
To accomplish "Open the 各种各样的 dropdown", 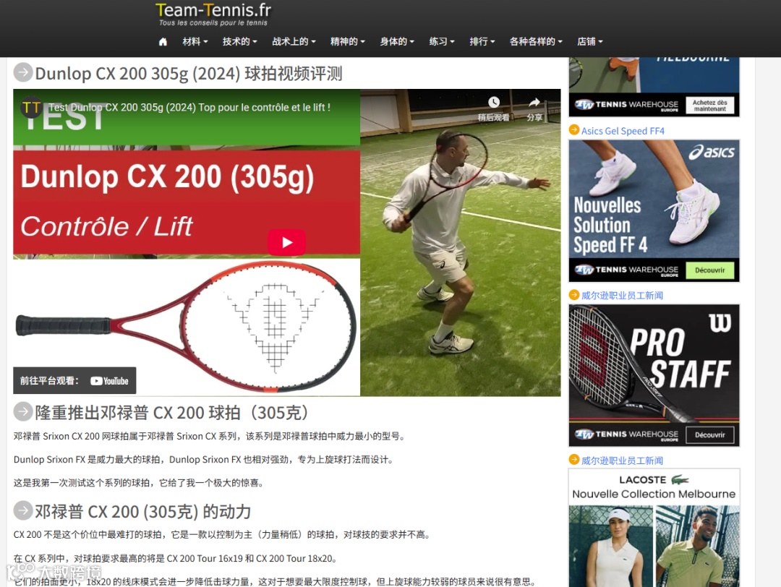I will 536,42.
